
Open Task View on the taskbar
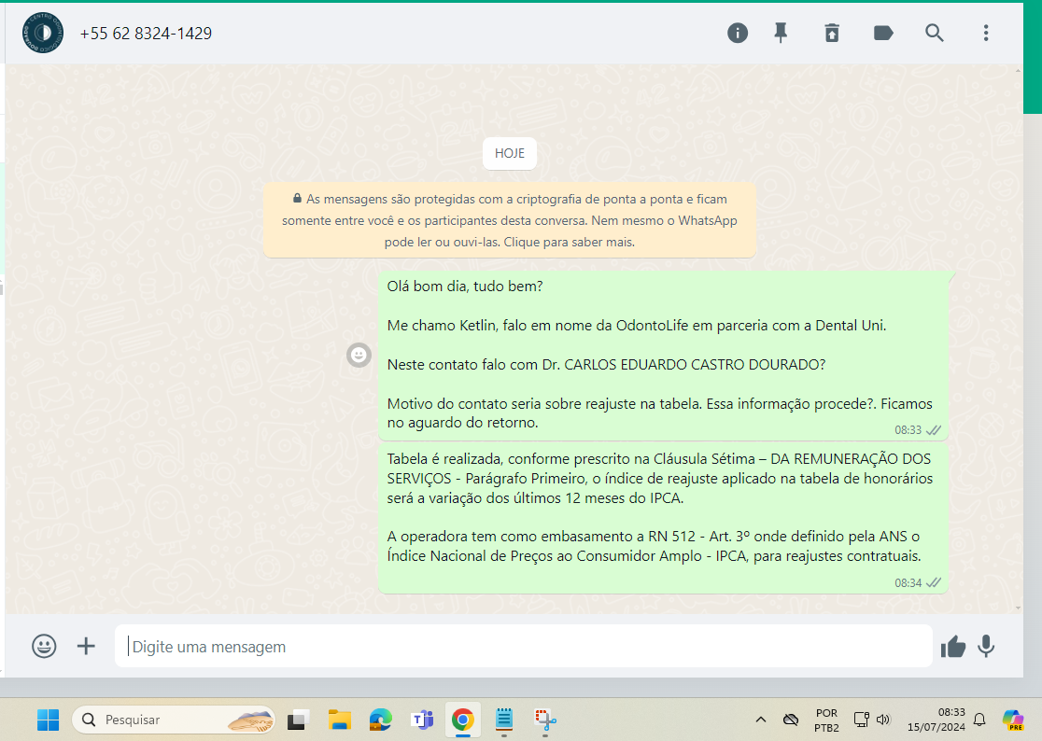pos(299,720)
